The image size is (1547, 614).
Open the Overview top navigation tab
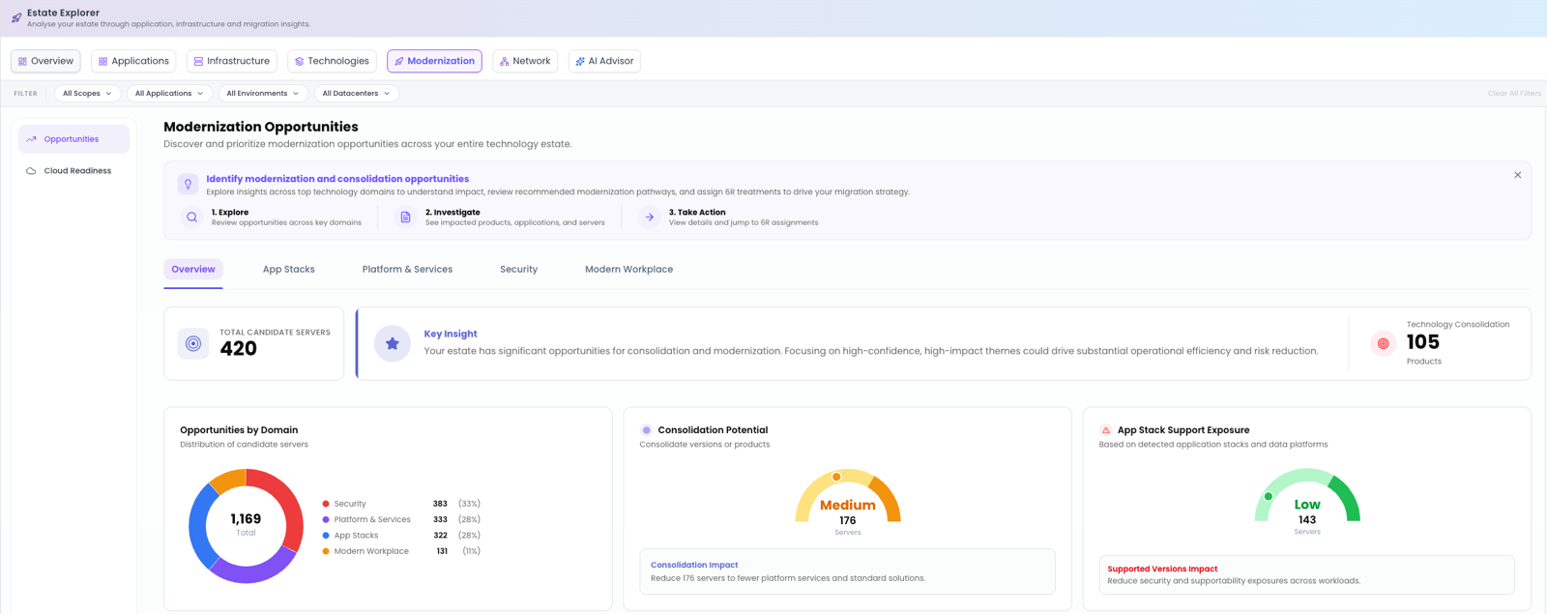(45, 61)
